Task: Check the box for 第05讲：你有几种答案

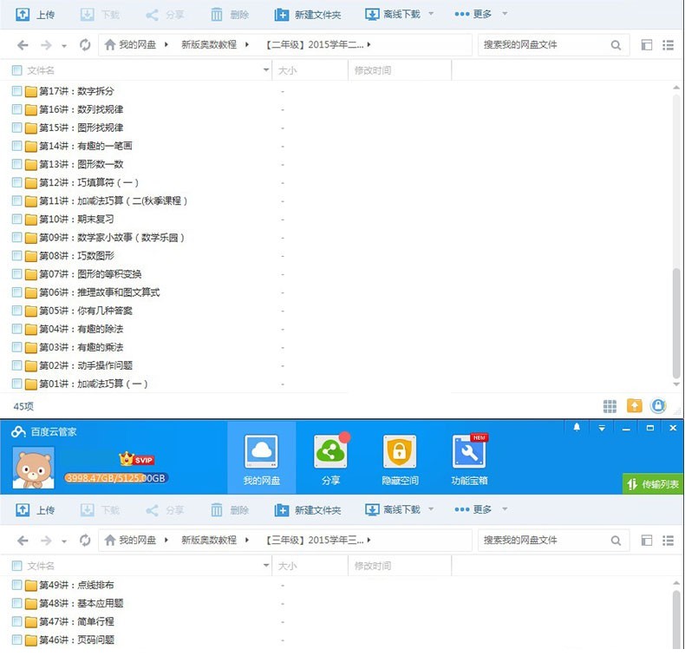Action: 17,311
